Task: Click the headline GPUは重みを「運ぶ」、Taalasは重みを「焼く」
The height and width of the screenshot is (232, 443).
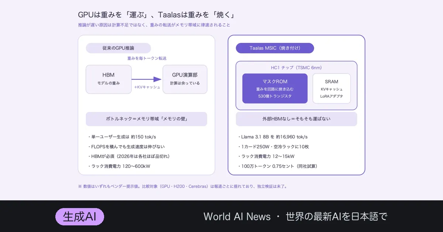Action: [157, 15]
